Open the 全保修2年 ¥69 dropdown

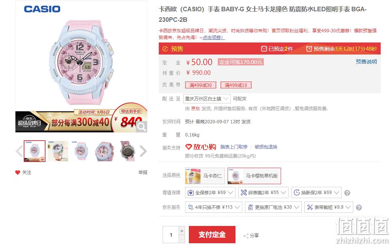tap(210, 192)
